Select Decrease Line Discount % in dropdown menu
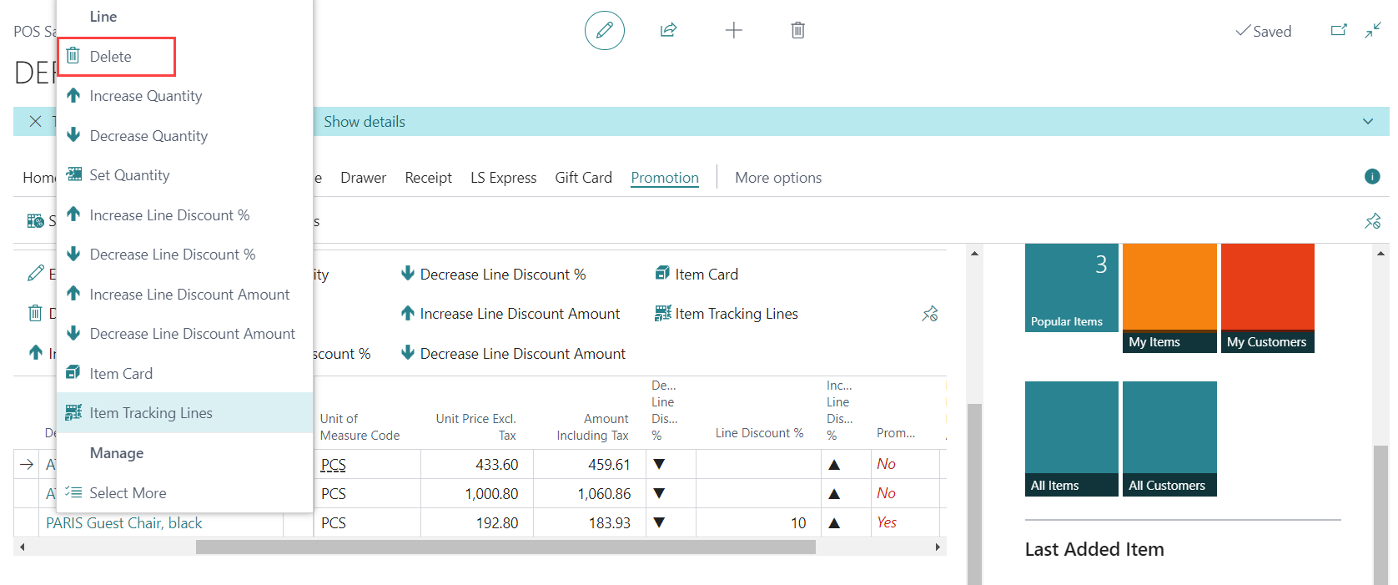1398x585 pixels. click(184, 255)
